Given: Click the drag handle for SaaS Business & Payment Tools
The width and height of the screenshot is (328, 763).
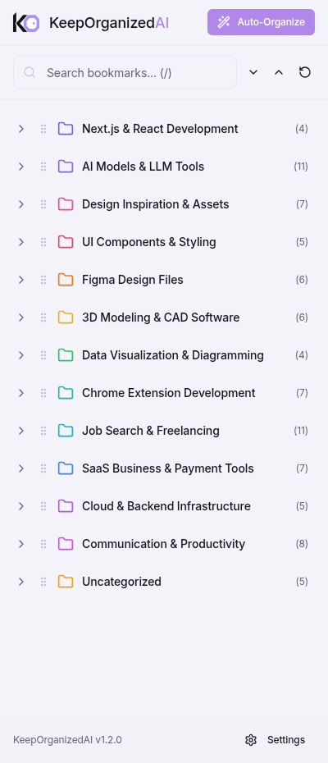Looking at the screenshot, I should click(x=43, y=468).
